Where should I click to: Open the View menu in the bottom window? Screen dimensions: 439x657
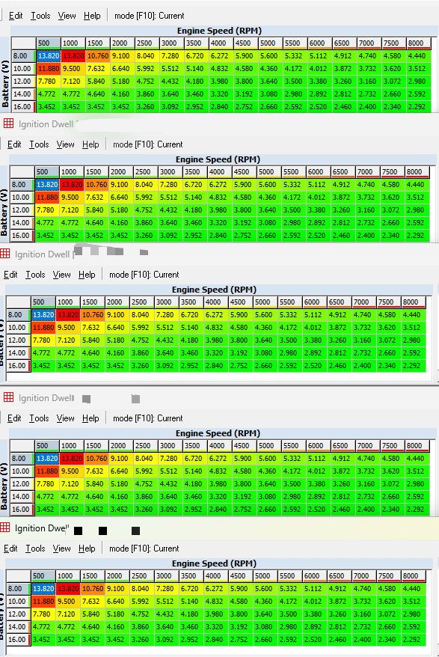coord(61,548)
